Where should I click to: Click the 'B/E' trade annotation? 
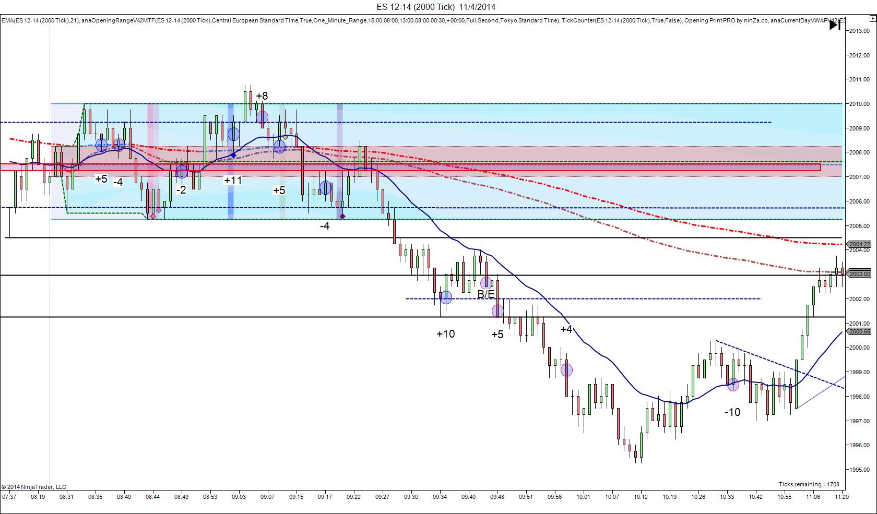(x=486, y=294)
